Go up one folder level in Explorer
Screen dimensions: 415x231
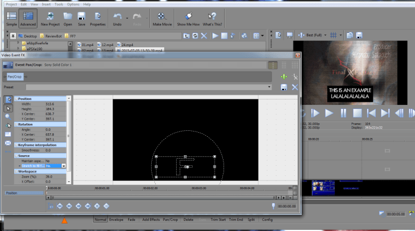(x=186, y=36)
